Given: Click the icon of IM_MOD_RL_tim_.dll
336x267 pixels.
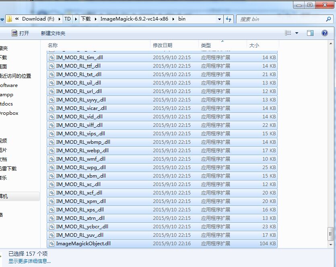Looking at the screenshot, I should 52,58.
